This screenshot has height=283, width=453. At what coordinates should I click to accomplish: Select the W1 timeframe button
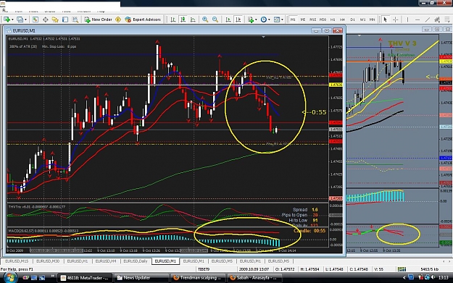tap(362, 20)
